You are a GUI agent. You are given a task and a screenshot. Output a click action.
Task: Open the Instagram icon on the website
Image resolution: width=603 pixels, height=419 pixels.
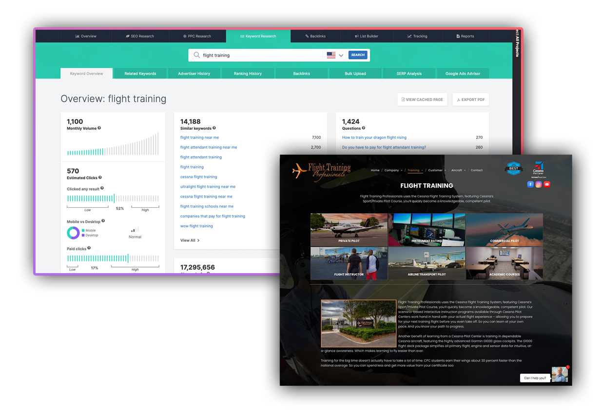539,184
